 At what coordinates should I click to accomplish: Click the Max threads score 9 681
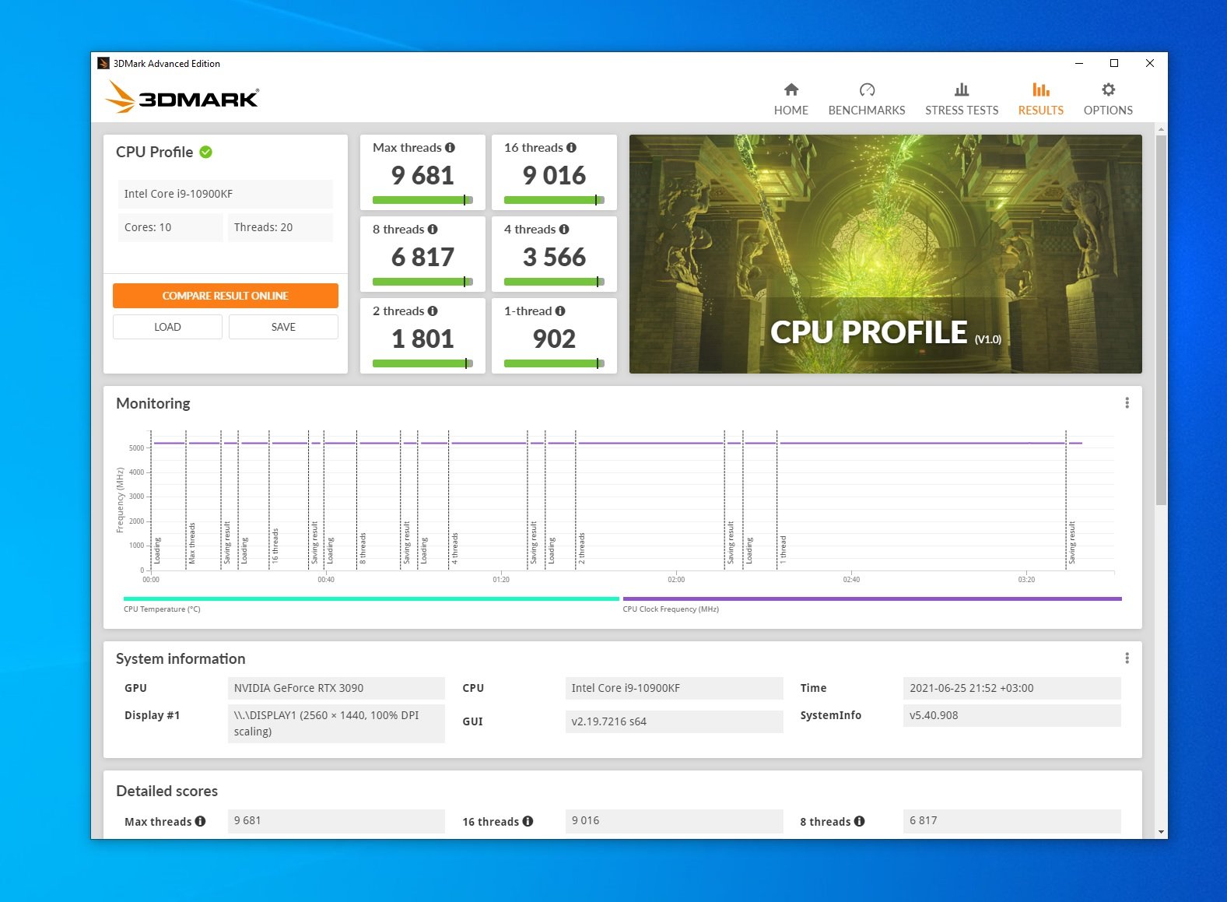click(422, 176)
